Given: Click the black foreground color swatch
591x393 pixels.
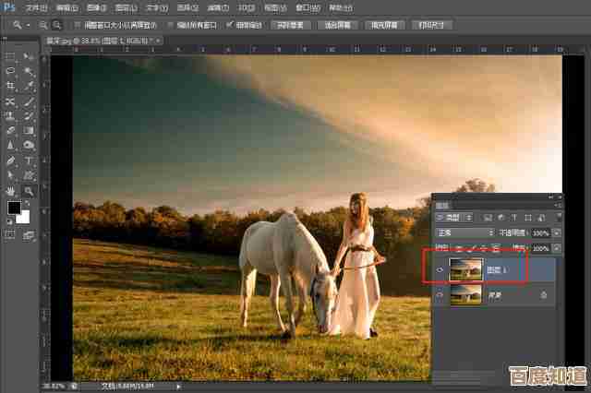Looking at the screenshot, I should [14, 208].
